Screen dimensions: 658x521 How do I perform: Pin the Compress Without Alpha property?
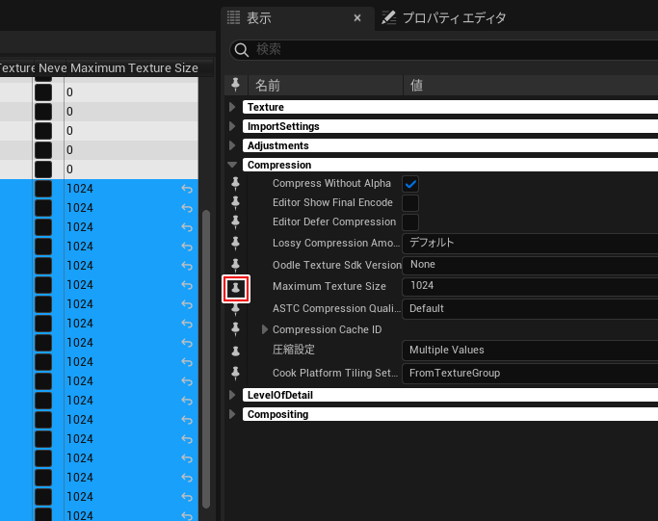(x=236, y=183)
